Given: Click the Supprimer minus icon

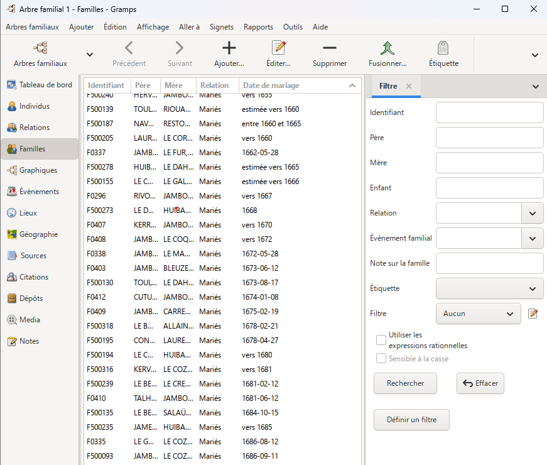Looking at the screenshot, I should pyautogui.click(x=329, y=48).
